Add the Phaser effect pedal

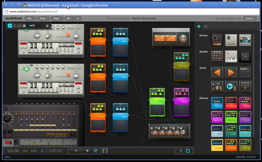coord(245,117)
